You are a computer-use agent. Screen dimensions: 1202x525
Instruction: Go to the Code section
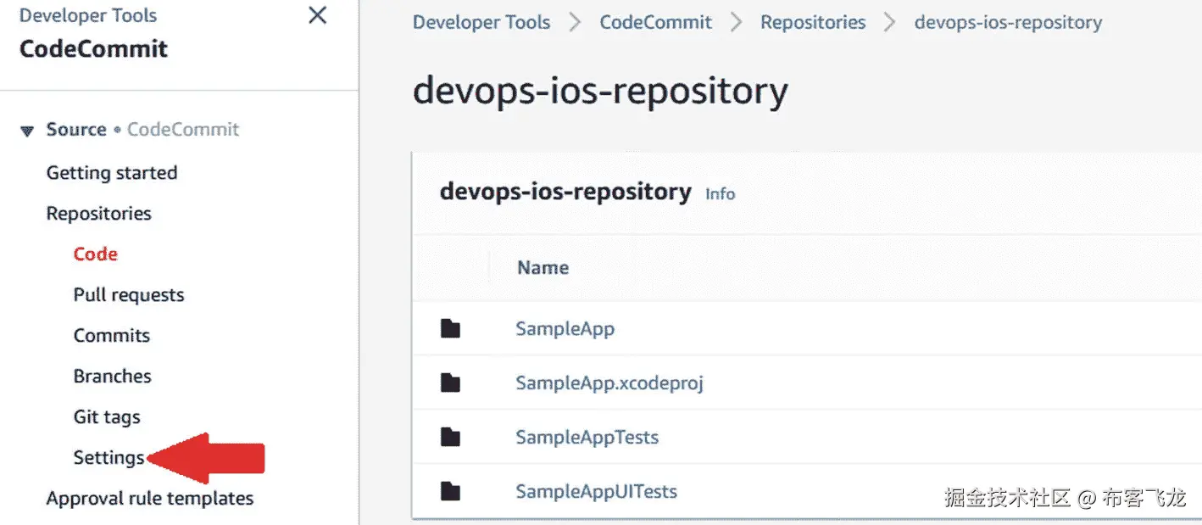pyautogui.click(x=96, y=254)
